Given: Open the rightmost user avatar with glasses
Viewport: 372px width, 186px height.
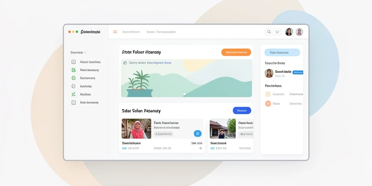Looking at the screenshot, I should click(x=299, y=32).
